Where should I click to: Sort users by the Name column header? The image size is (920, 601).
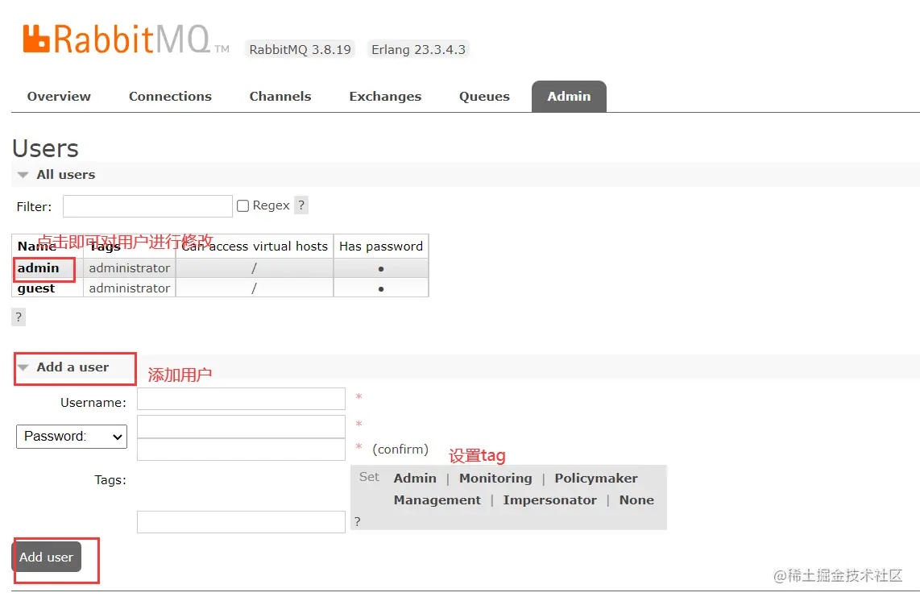(36, 246)
